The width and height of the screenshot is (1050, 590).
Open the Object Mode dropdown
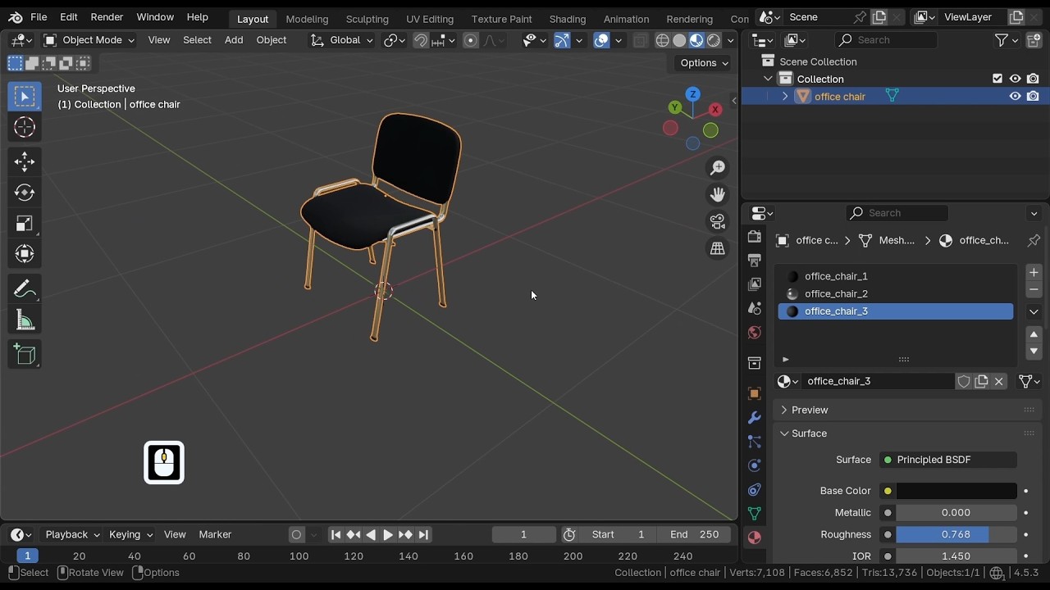pyautogui.click(x=89, y=40)
